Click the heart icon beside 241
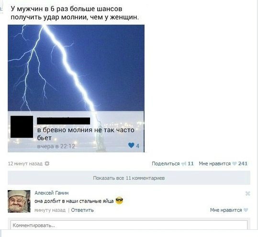258x237 pixels. click(x=235, y=163)
